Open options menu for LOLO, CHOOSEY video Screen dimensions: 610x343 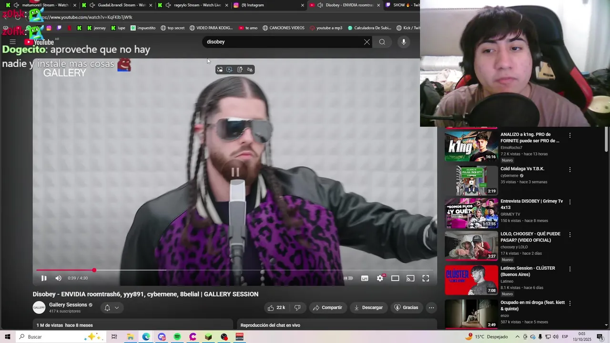(570, 235)
